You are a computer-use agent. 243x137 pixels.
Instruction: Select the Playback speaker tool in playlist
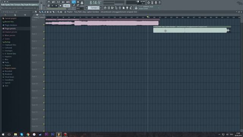61,12
